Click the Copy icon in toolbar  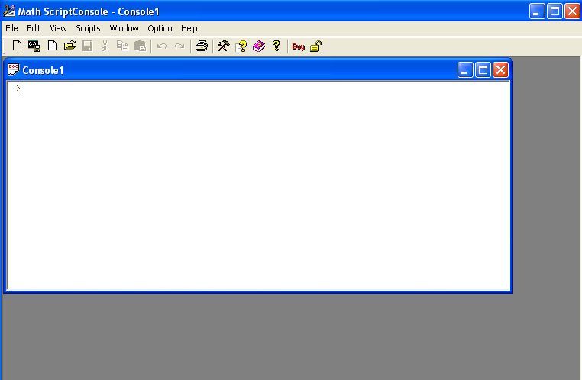click(122, 46)
